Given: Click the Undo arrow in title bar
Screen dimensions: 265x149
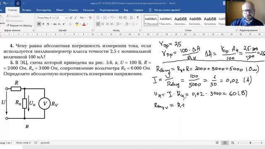Looking at the screenshot, I should click(5, 3).
